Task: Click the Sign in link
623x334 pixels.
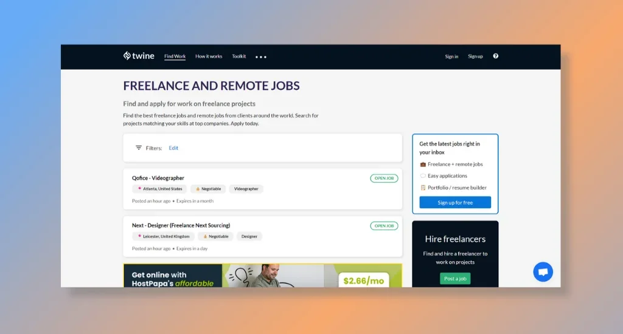Action: pyautogui.click(x=451, y=56)
